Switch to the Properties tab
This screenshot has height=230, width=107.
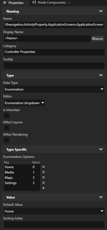click(16, 3)
